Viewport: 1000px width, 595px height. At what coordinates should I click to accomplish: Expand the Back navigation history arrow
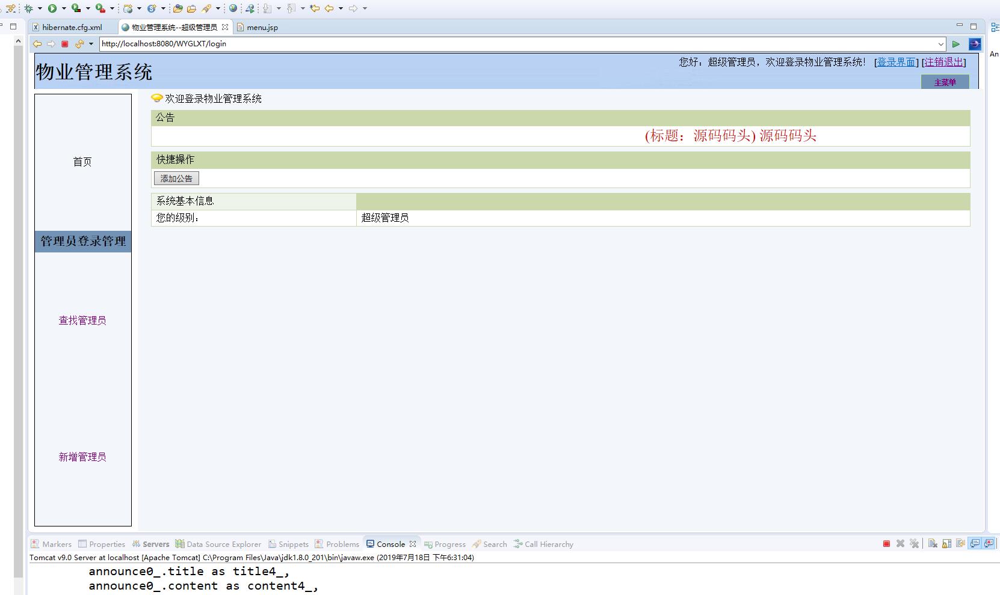click(x=341, y=8)
